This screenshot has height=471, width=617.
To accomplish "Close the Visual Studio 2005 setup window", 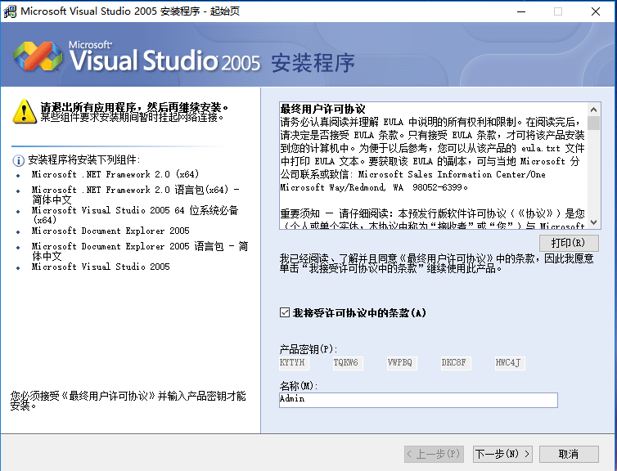I will click(596, 11).
